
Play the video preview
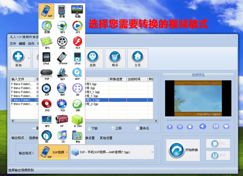point(170,127)
